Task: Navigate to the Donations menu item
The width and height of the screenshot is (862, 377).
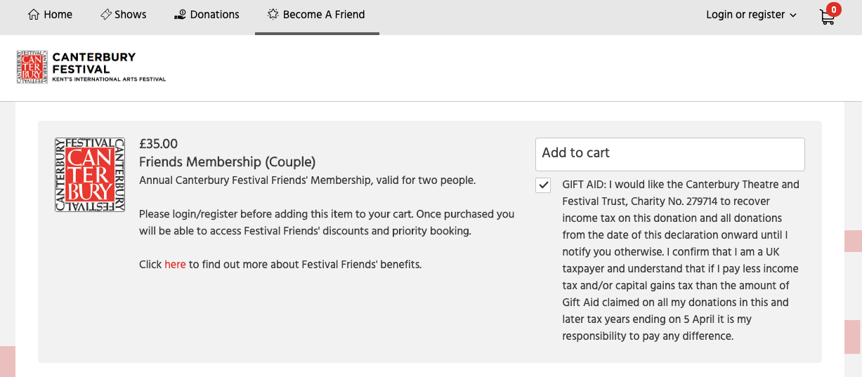Action: [207, 15]
